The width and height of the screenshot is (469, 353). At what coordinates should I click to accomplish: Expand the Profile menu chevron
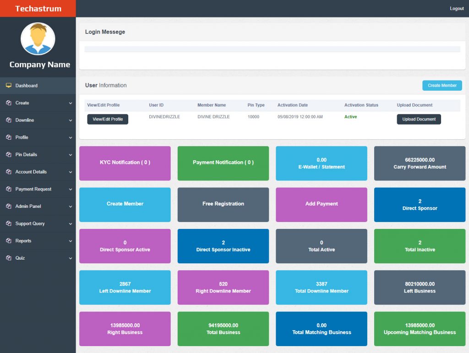pos(70,138)
